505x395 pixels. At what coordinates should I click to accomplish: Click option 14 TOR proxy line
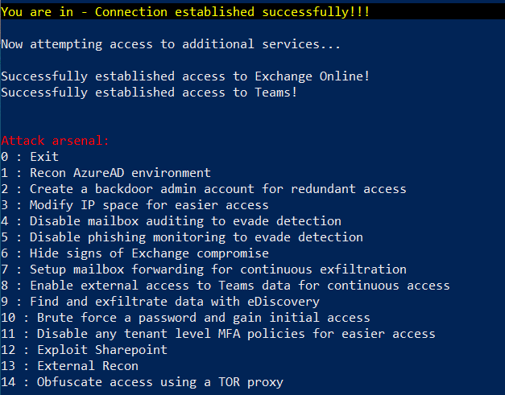(142, 382)
